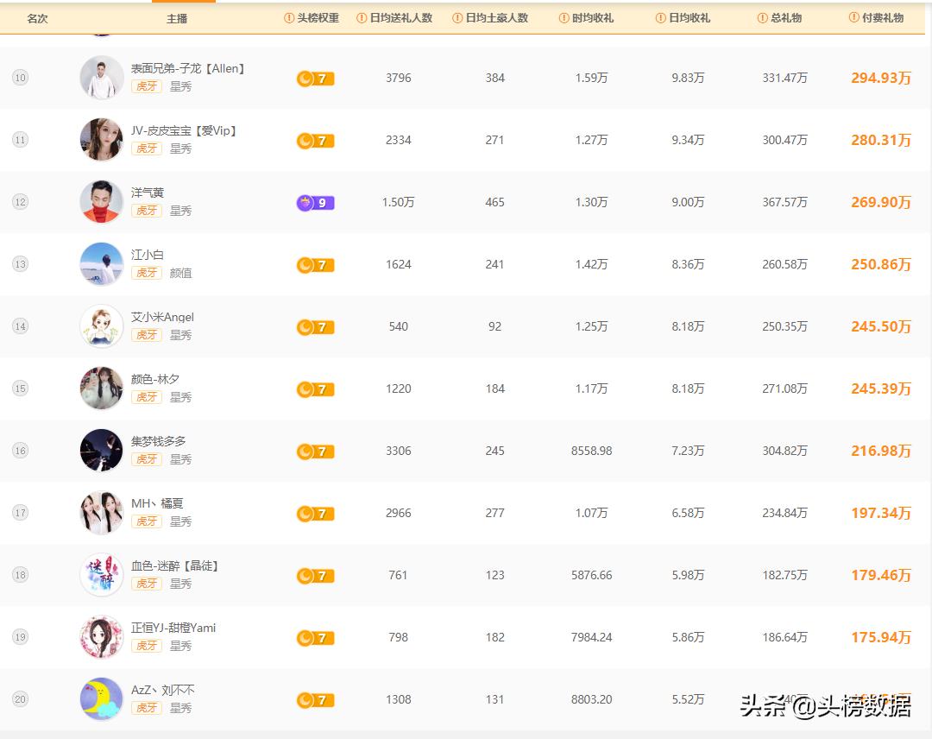The width and height of the screenshot is (932, 739).
Task: Open streamer name link 集梦钱多多
Action: (x=158, y=441)
